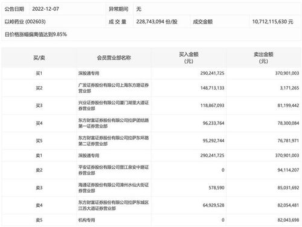Click 机构专用 in the 卖5 row
Screen dimensions: 302x227
point(86,220)
